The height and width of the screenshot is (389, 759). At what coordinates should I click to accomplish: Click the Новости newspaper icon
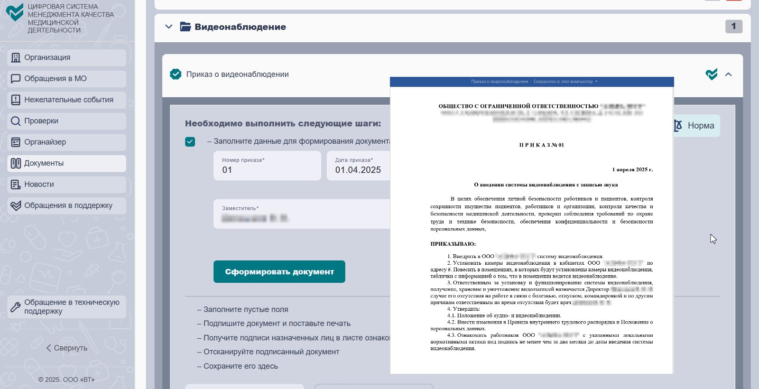[x=16, y=185]
